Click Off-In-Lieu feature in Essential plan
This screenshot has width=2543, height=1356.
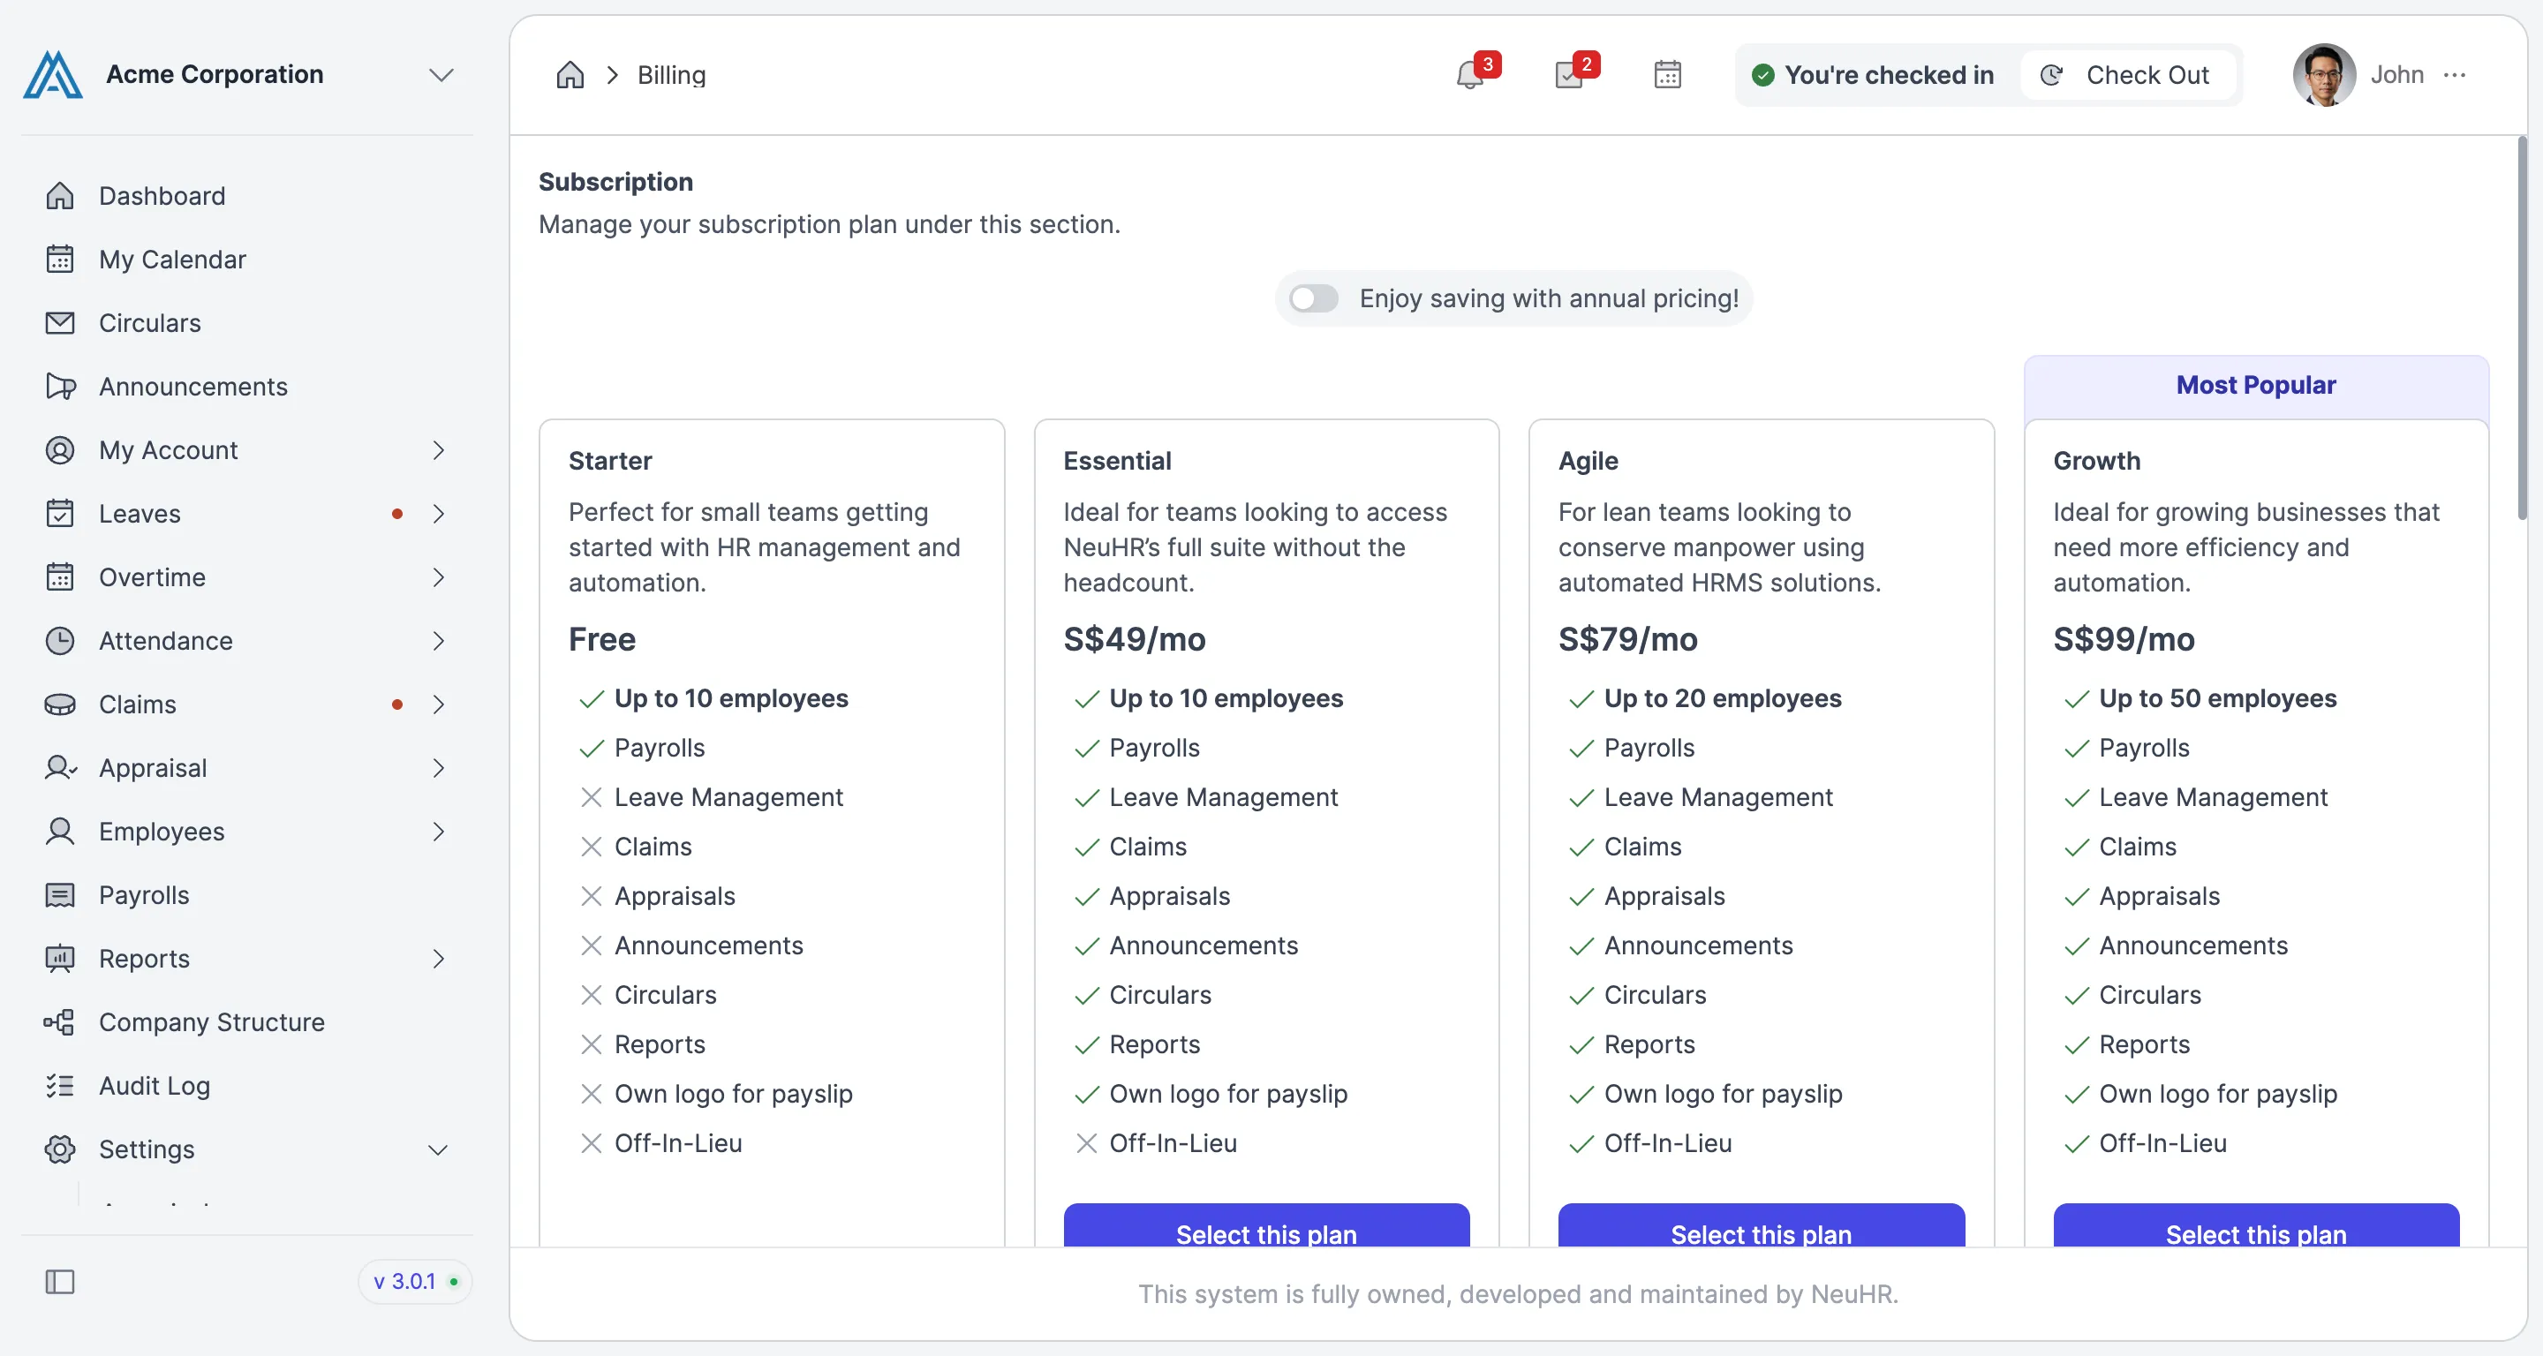[1172, 1143]
